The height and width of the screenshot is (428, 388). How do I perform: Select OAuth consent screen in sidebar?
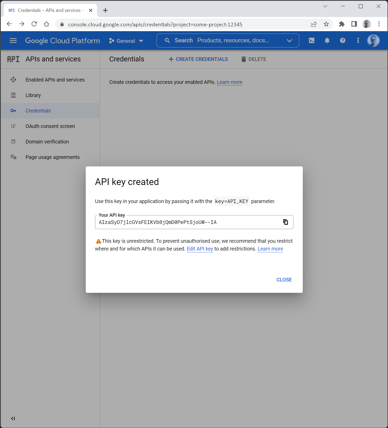pyautogui.click(x=50, y=126)
